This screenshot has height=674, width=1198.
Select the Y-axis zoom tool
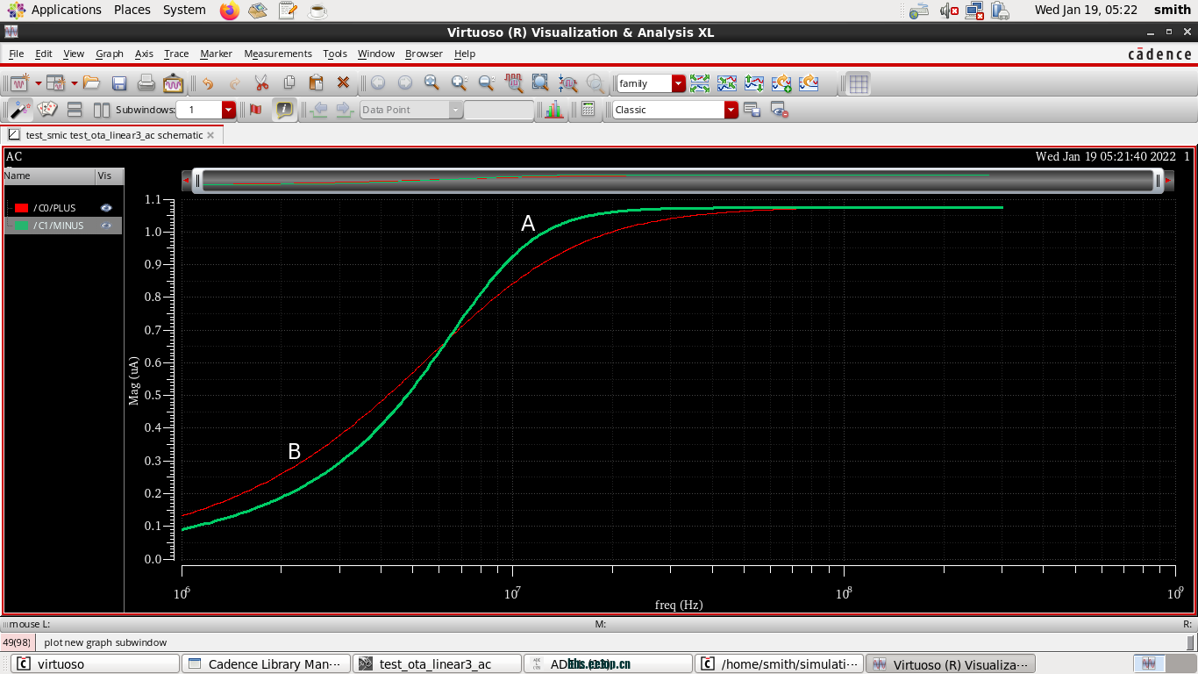point(567,83)
